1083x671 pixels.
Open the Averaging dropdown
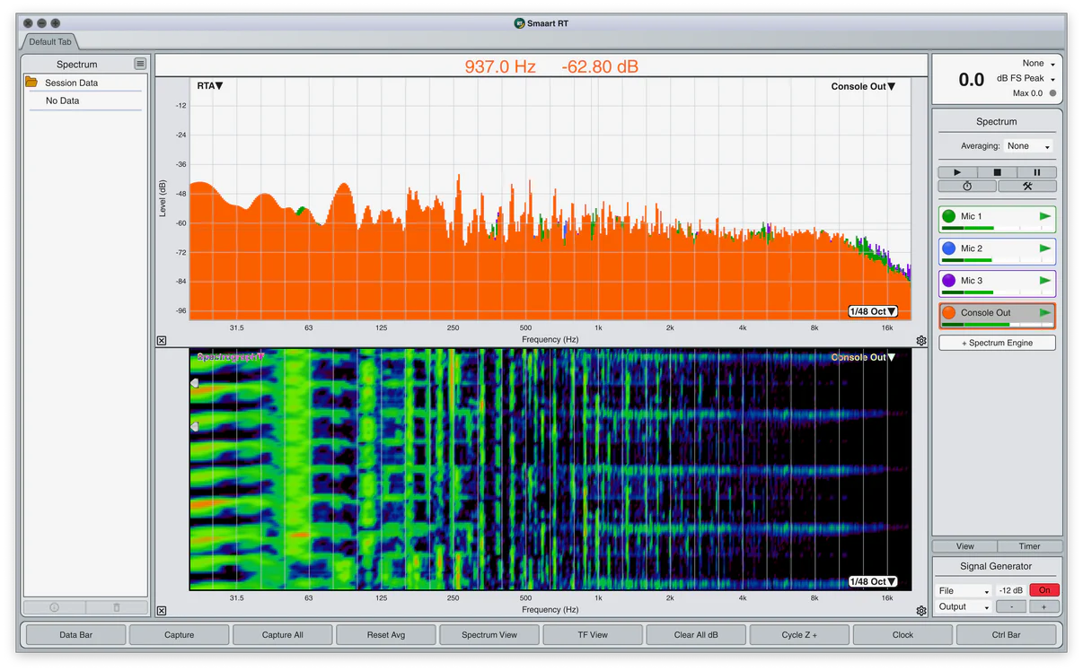coord(1029,146)
